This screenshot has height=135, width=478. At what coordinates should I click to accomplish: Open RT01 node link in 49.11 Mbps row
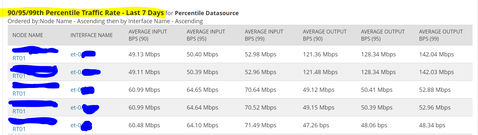pos(19,76)
